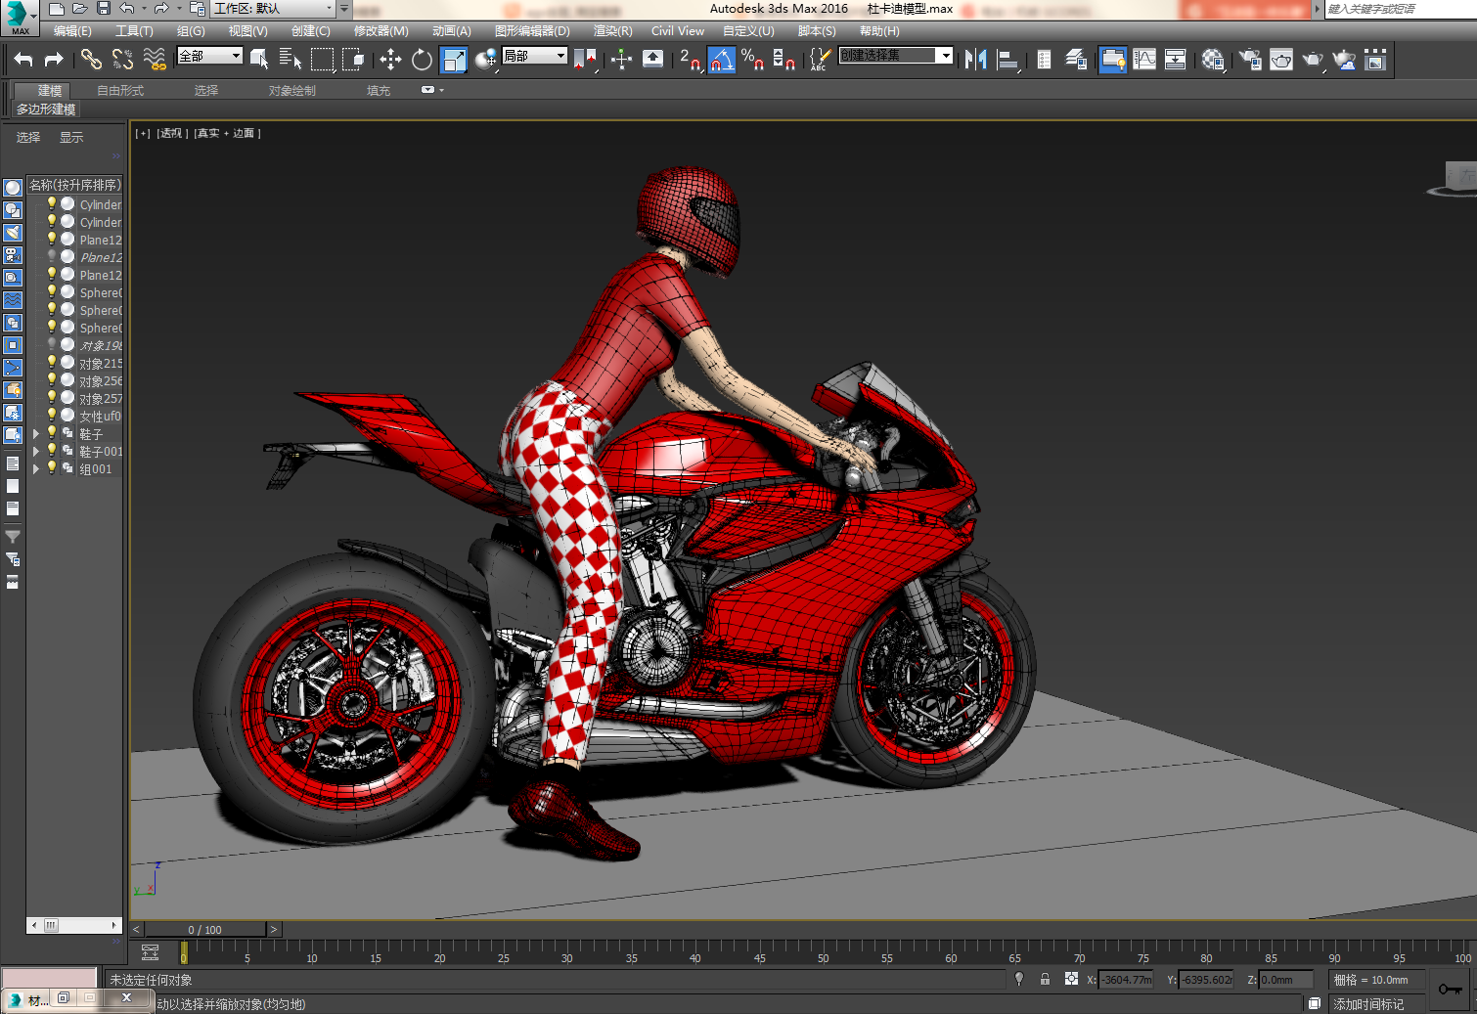1477x1014 pixels.
Task: Click the Select and Manipulate icon
Action: [621, 60]
